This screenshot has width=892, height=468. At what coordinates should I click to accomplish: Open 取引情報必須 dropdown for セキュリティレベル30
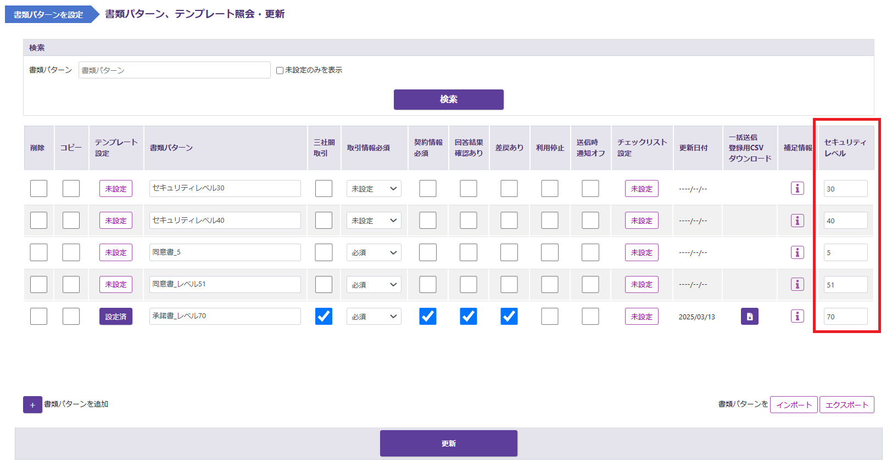[x=373, y=189]
